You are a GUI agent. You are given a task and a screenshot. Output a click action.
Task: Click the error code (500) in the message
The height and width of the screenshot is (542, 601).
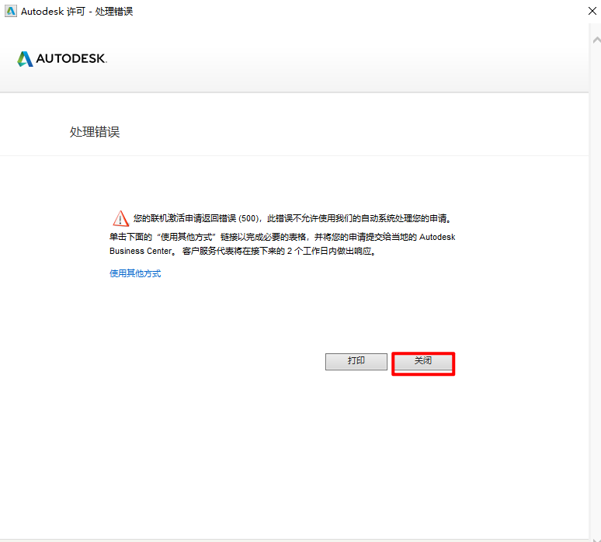tap(248, 219)
